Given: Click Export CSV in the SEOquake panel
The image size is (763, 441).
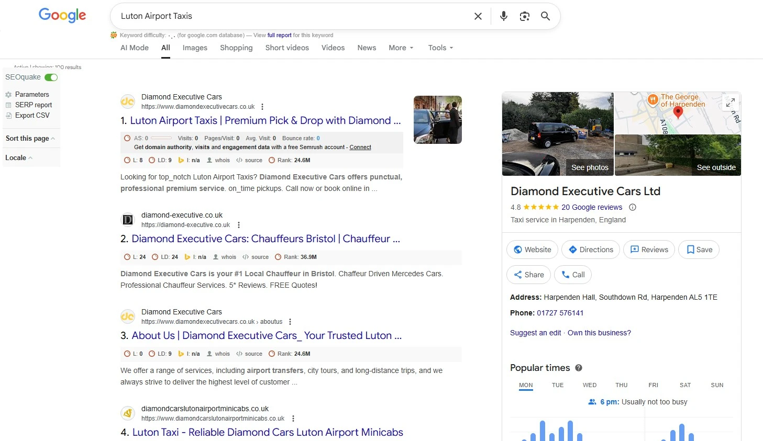Looking at the screenshot, I should pyautogui.click(x=32, y=116).
